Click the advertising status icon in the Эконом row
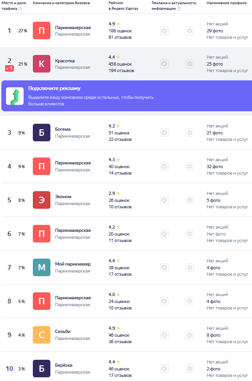 coord(165,200)
